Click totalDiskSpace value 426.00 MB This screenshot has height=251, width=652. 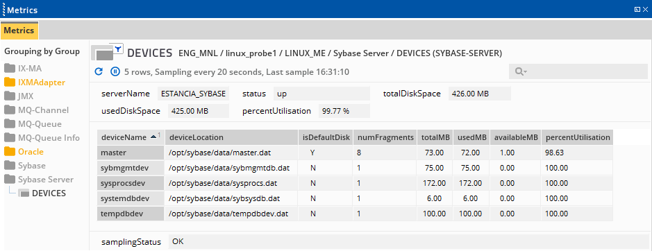[480, 94]
